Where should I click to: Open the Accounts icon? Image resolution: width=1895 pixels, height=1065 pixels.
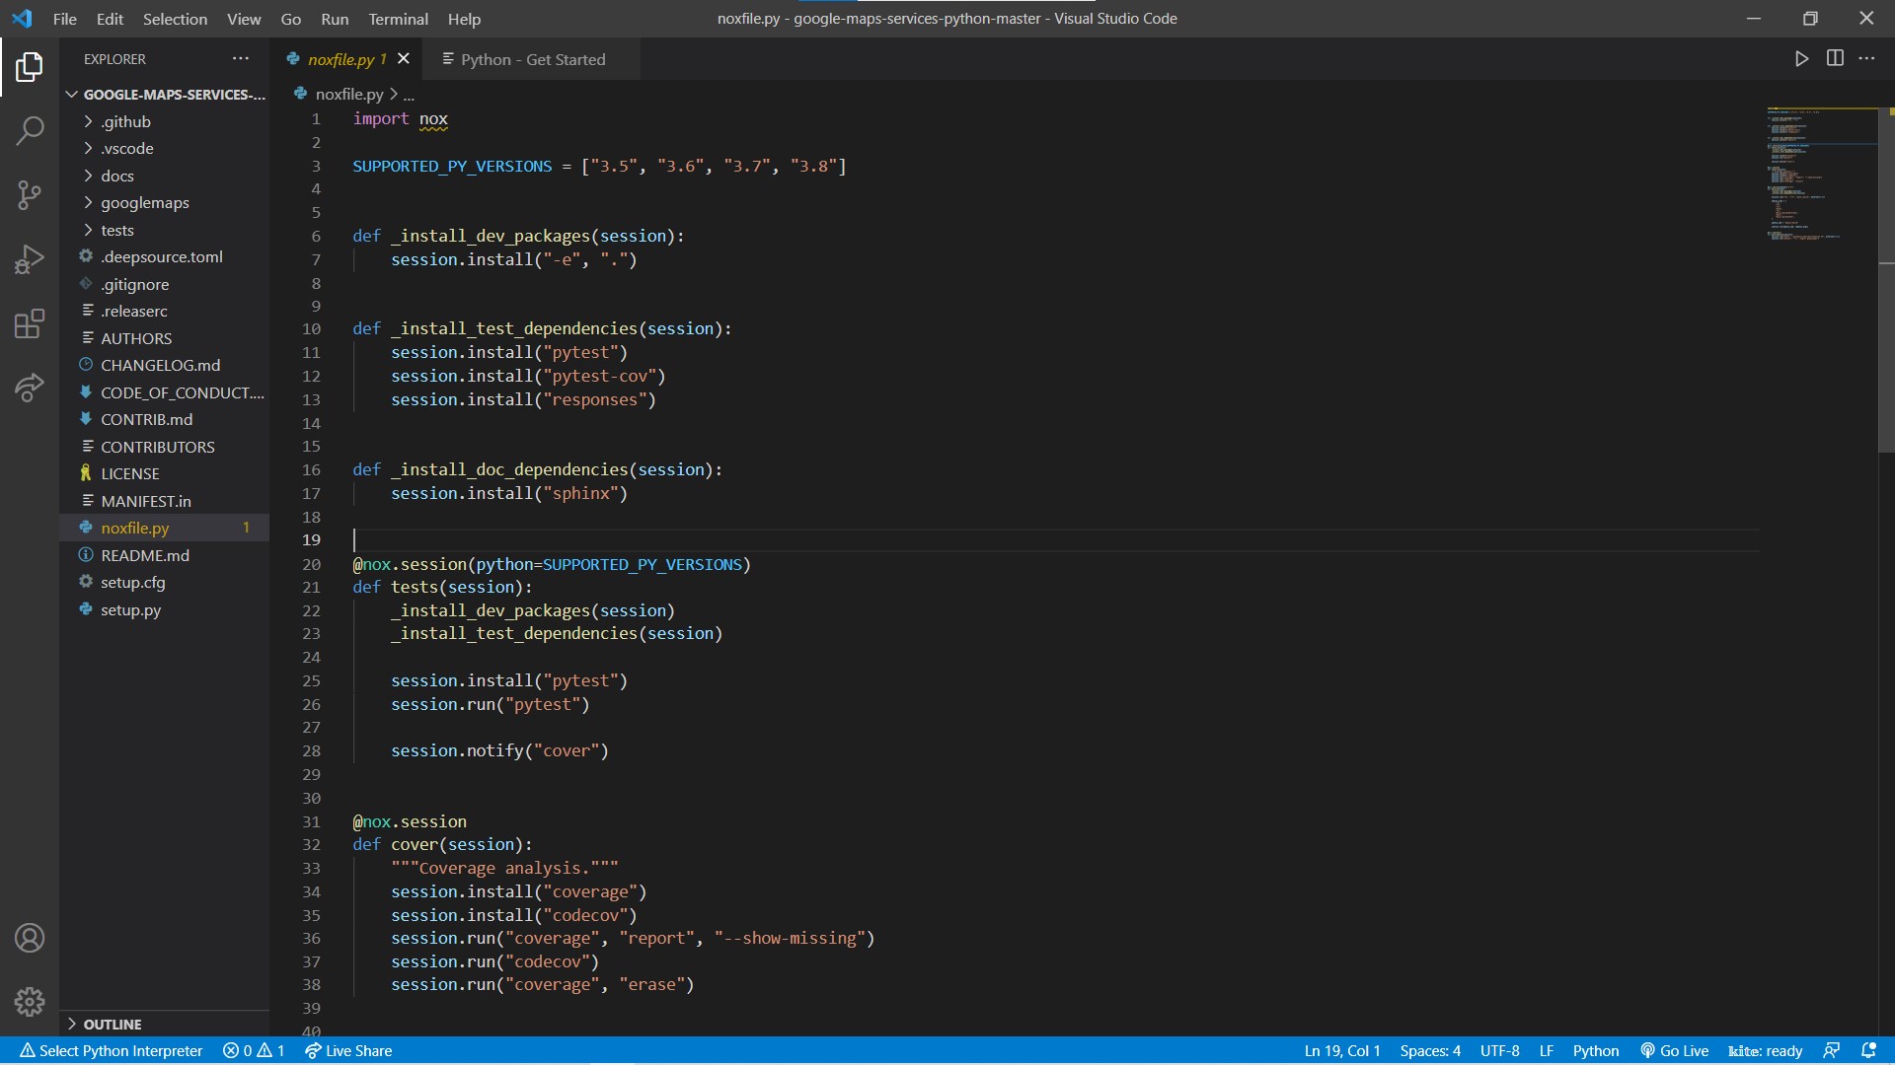pyautogui.click(x=30, y=938)
